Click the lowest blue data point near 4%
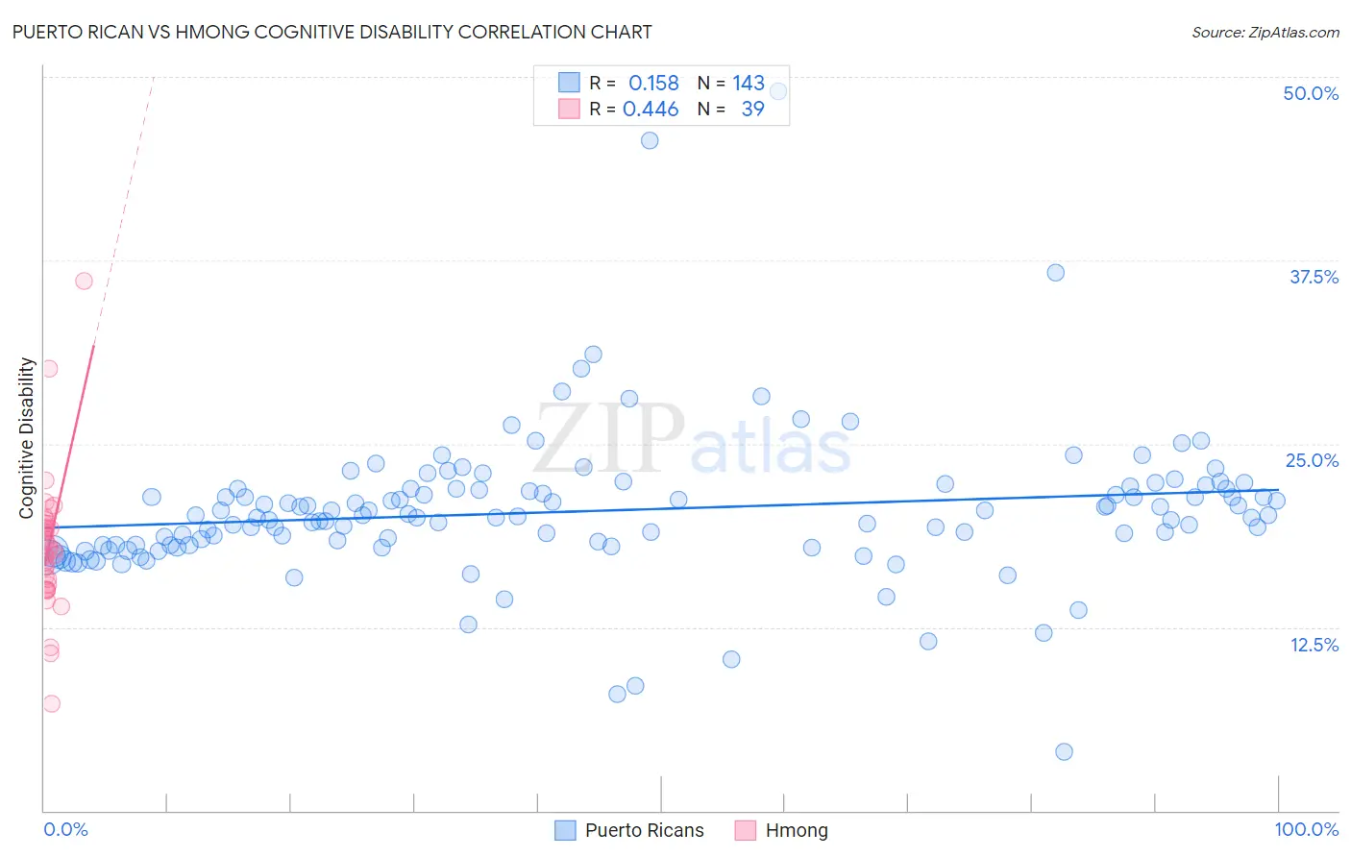 (1064, 751)
